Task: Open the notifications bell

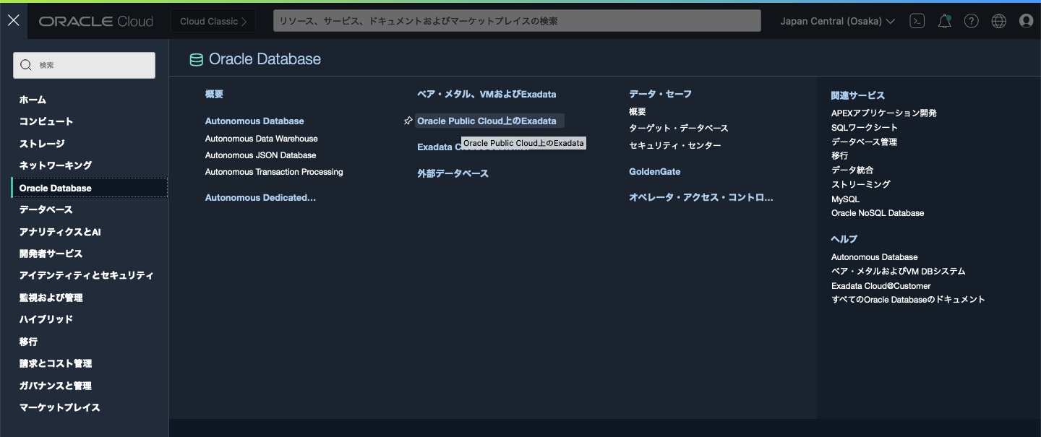Action: click(x=944, y=21)
